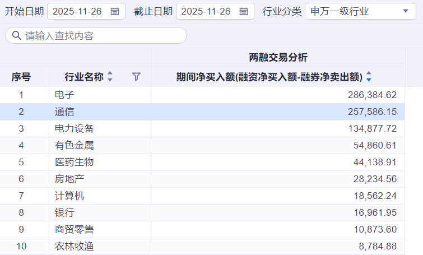Select the 银行 industry row

tap(202, 212)
